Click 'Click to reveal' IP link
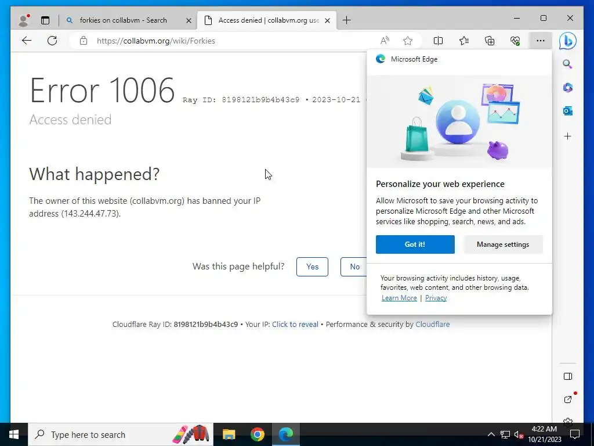Viewport: 594px width, 446px height. click(x=295, y=324)
